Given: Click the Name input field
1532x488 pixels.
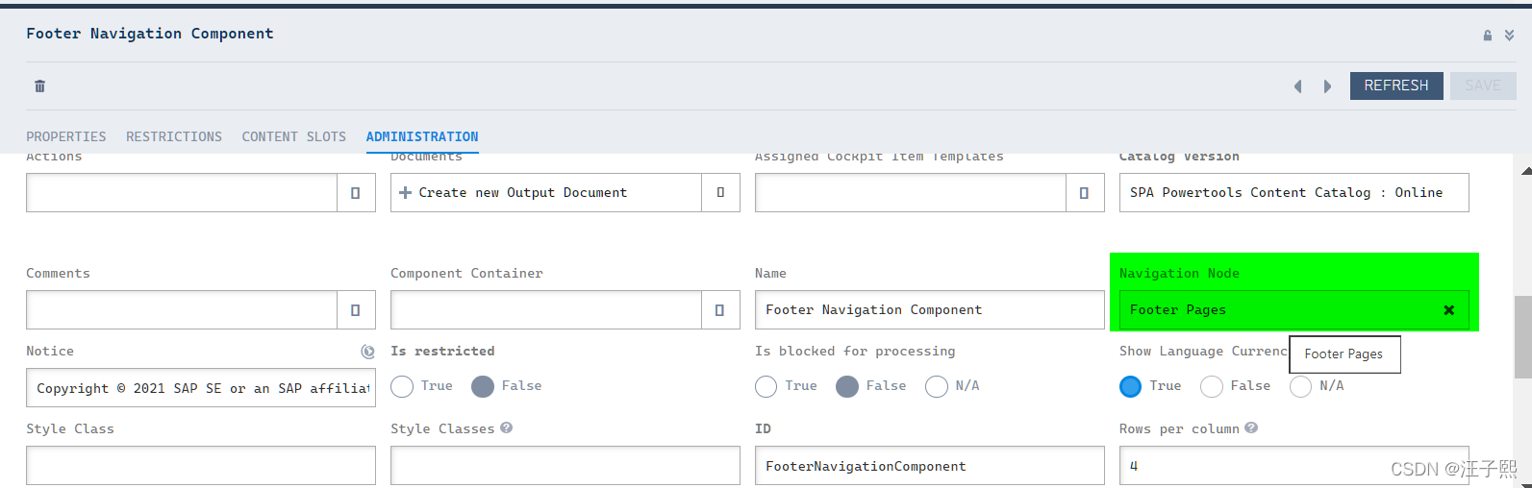Looking at the screenshot, I should coord(929,310).
